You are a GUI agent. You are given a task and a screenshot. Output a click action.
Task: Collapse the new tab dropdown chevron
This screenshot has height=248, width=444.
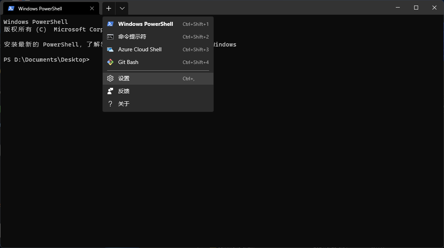click(x=122, y=8)
